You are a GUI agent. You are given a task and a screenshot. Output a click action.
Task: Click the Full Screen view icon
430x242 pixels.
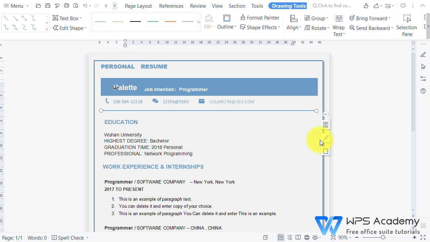(x=423, y=238)
